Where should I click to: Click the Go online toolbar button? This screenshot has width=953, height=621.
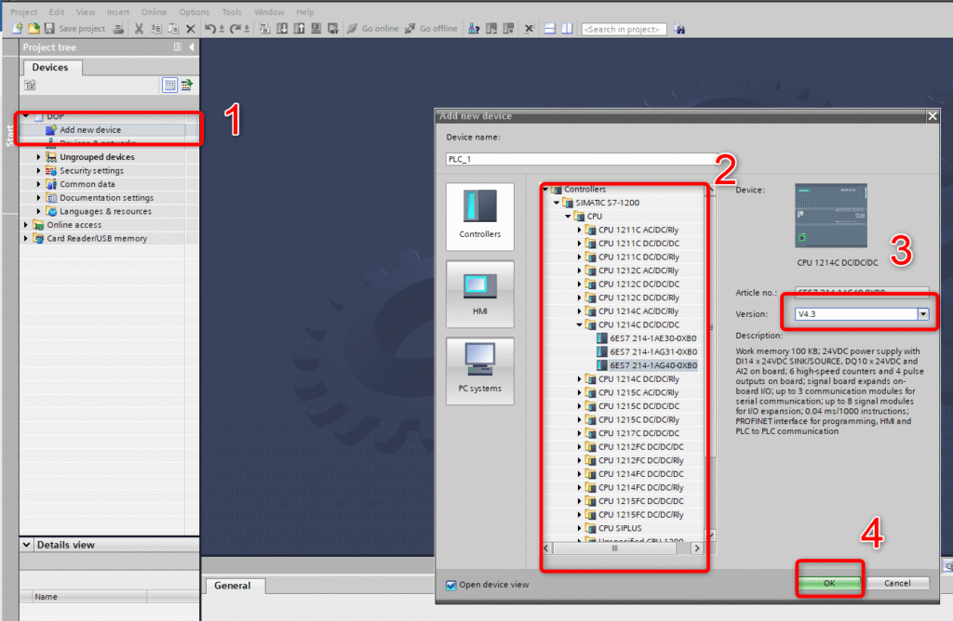point(372,29)
